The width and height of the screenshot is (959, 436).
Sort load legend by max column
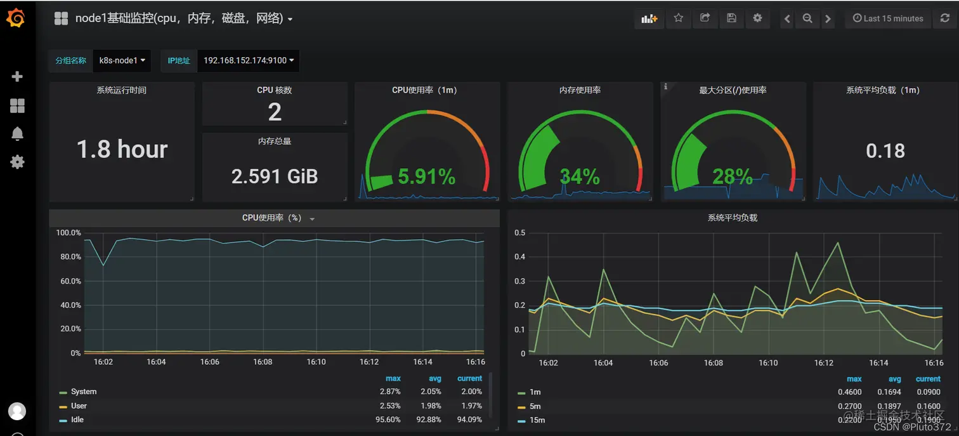pos(854,379)
